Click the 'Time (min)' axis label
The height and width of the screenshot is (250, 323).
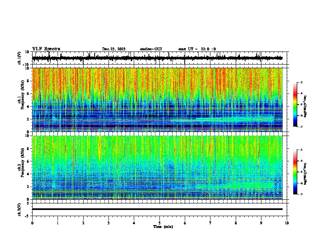pyautogui.click(x=163, y=227)
